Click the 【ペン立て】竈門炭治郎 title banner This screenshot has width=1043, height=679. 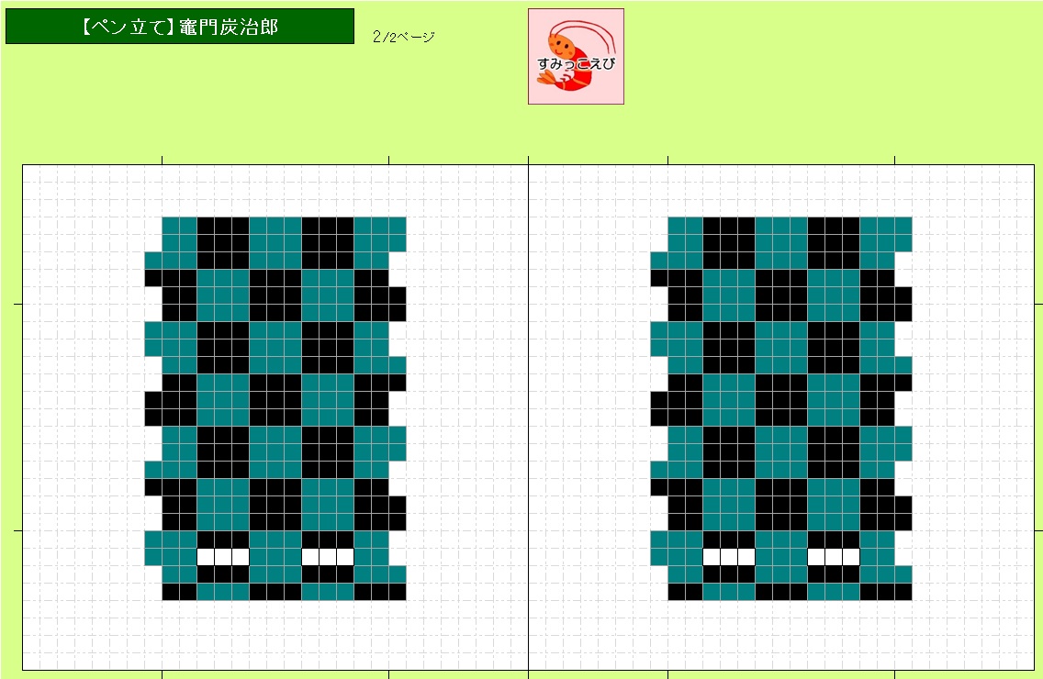(x=180, y=27)
